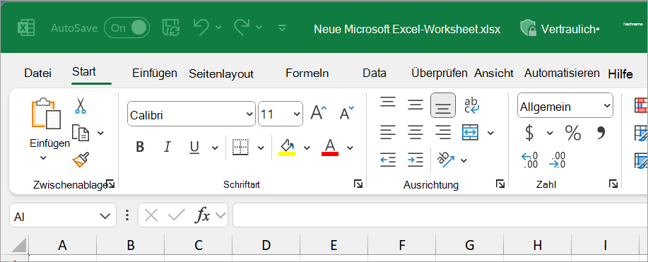The width and height of the screenshot is (648, 262).
Task: Open the Undo history dropdown arrow
Action: [x=218, y=28]
